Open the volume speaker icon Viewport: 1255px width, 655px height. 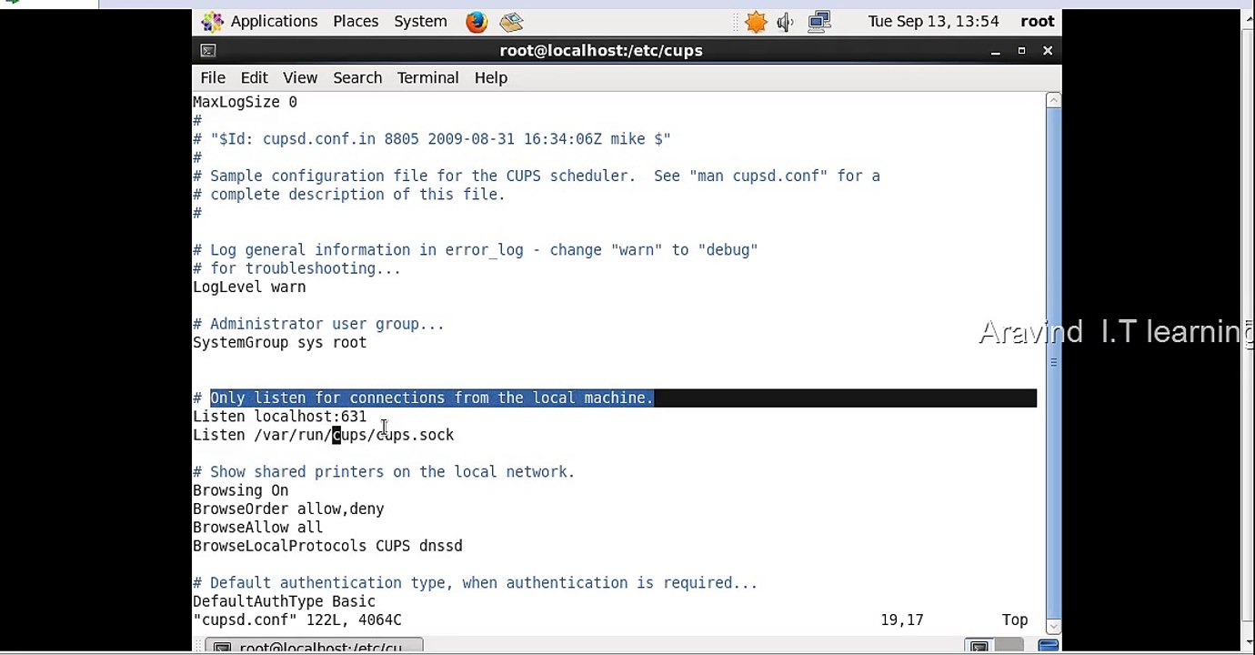(786, 22)
